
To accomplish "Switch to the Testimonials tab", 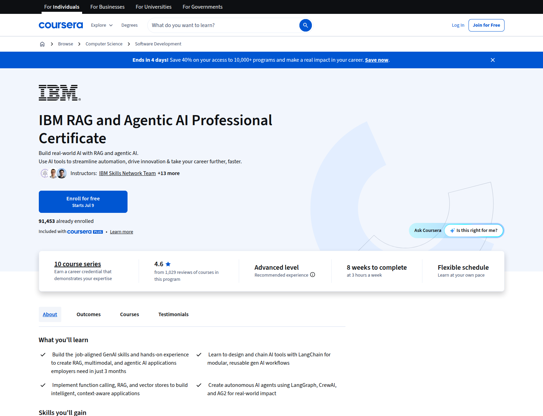I will point(174,314).
